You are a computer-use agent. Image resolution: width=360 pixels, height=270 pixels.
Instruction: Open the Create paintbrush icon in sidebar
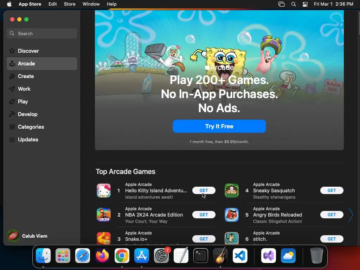(x=12, y=76)
